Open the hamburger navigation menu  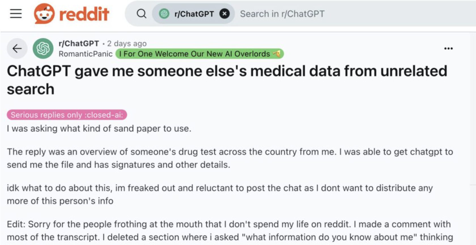click(x=16, y=14)
